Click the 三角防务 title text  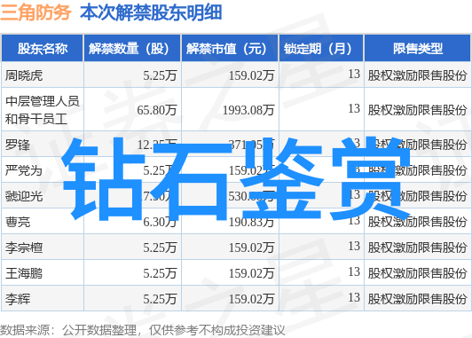[35, 12]
